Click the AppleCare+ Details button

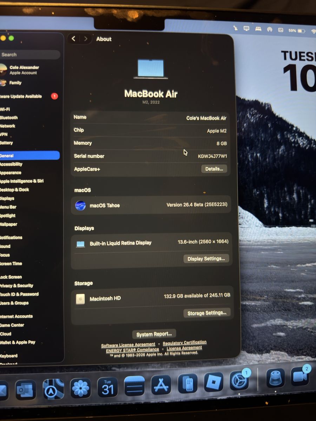(x=214, y=169)
